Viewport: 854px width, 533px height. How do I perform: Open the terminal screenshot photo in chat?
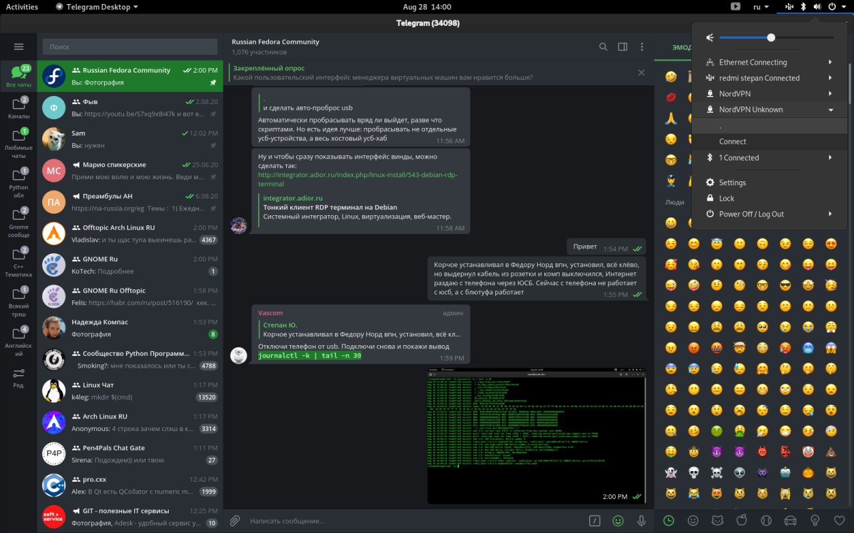pyautogui.click(x=536, y=436)
